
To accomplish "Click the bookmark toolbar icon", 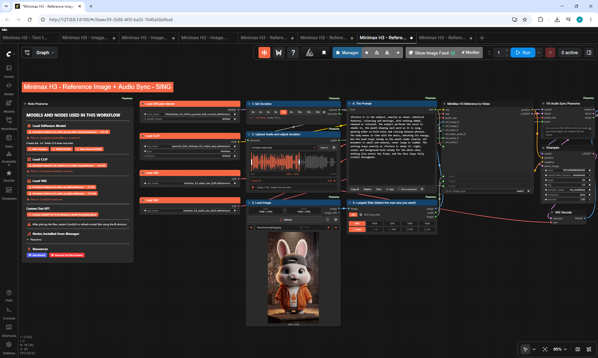I will (x=324, y=53).
